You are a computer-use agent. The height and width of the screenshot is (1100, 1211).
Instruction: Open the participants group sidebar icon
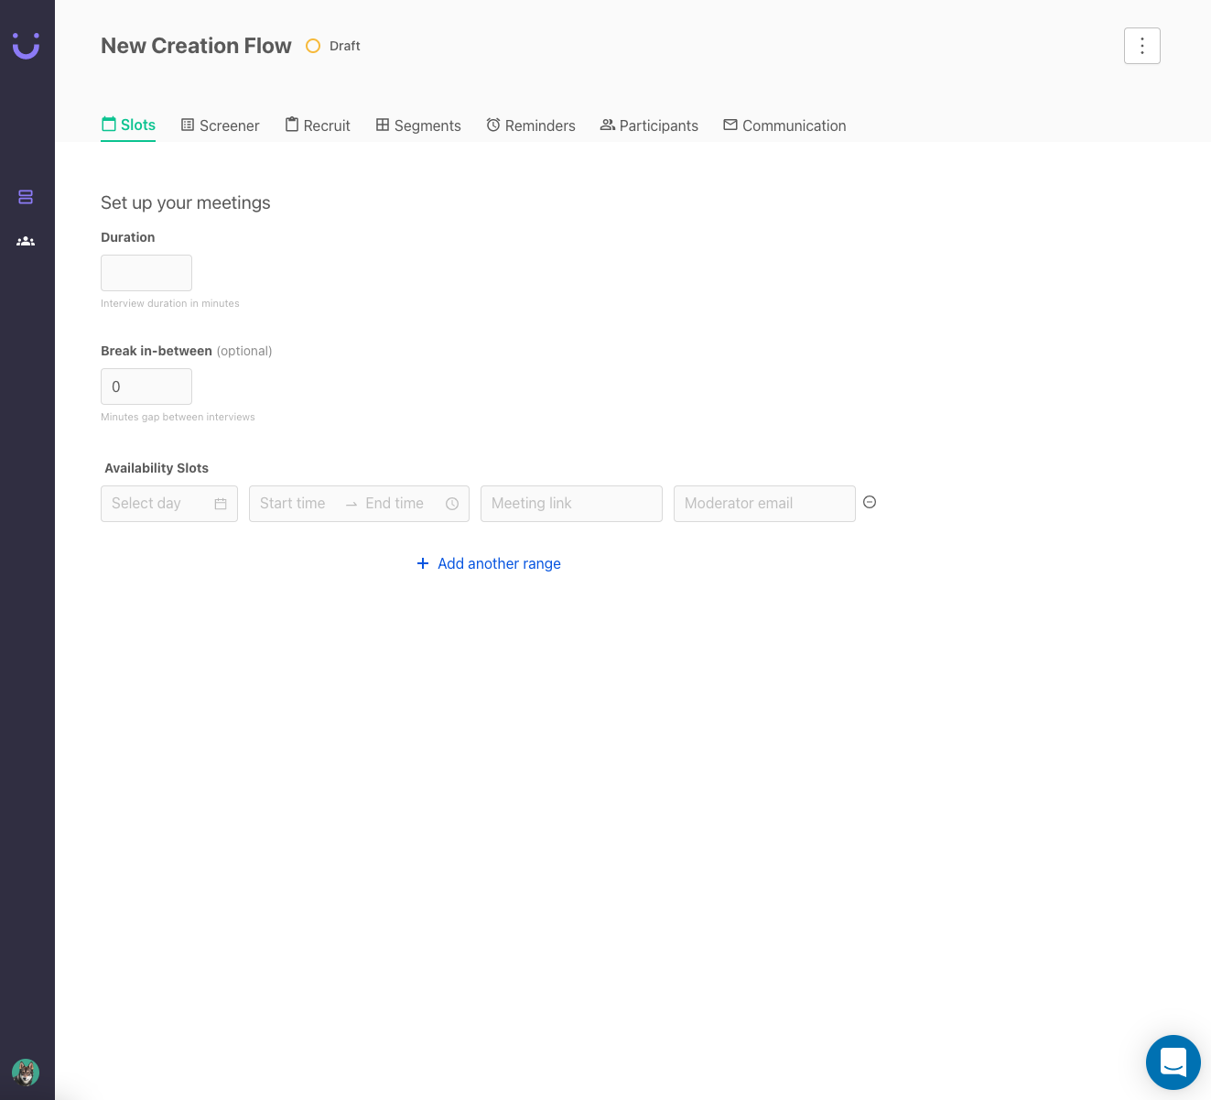click(26, 241)
